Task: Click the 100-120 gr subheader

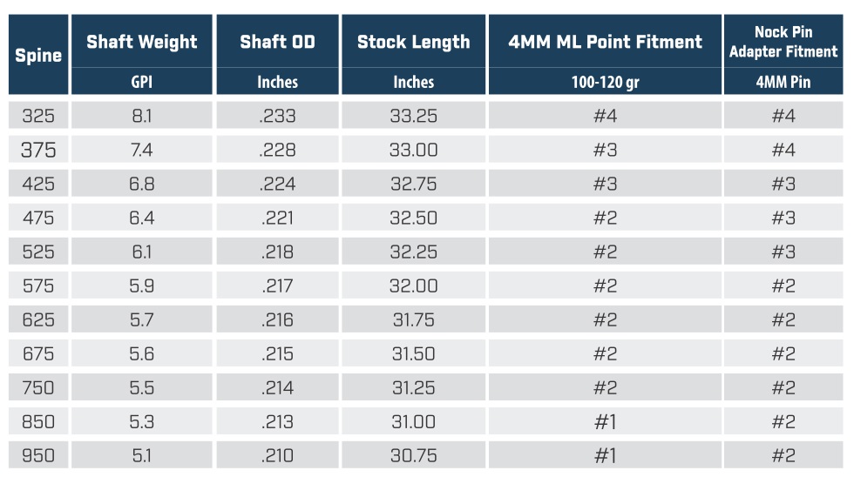Action: 605,82
